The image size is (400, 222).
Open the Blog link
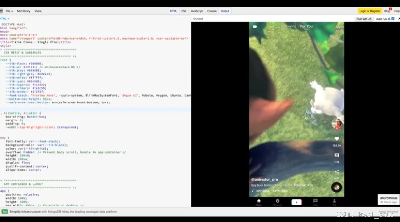387,11
